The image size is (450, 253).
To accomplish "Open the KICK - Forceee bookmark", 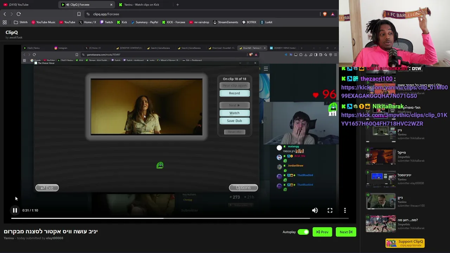I will pos(173,22).
